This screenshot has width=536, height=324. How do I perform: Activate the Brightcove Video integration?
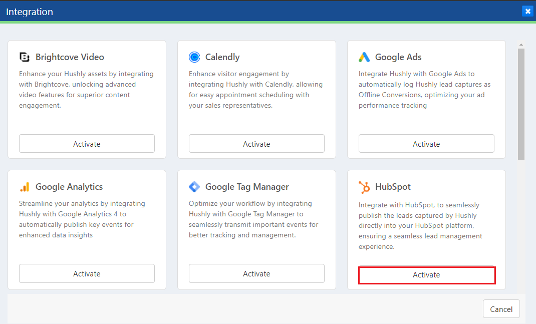[x=87, y=144]
